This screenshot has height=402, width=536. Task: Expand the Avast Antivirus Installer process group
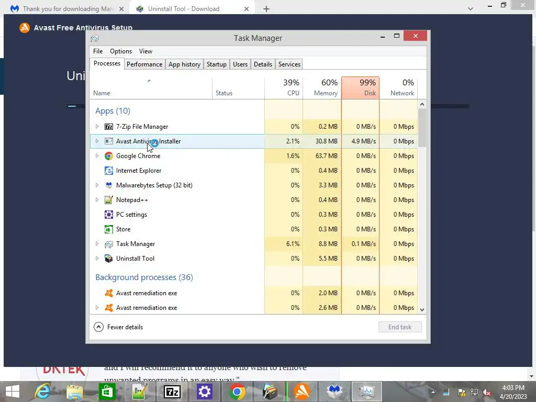(97, 141)
